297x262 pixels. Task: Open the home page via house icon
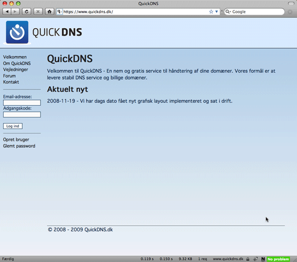pyautogui.click(x=49, y=12)
